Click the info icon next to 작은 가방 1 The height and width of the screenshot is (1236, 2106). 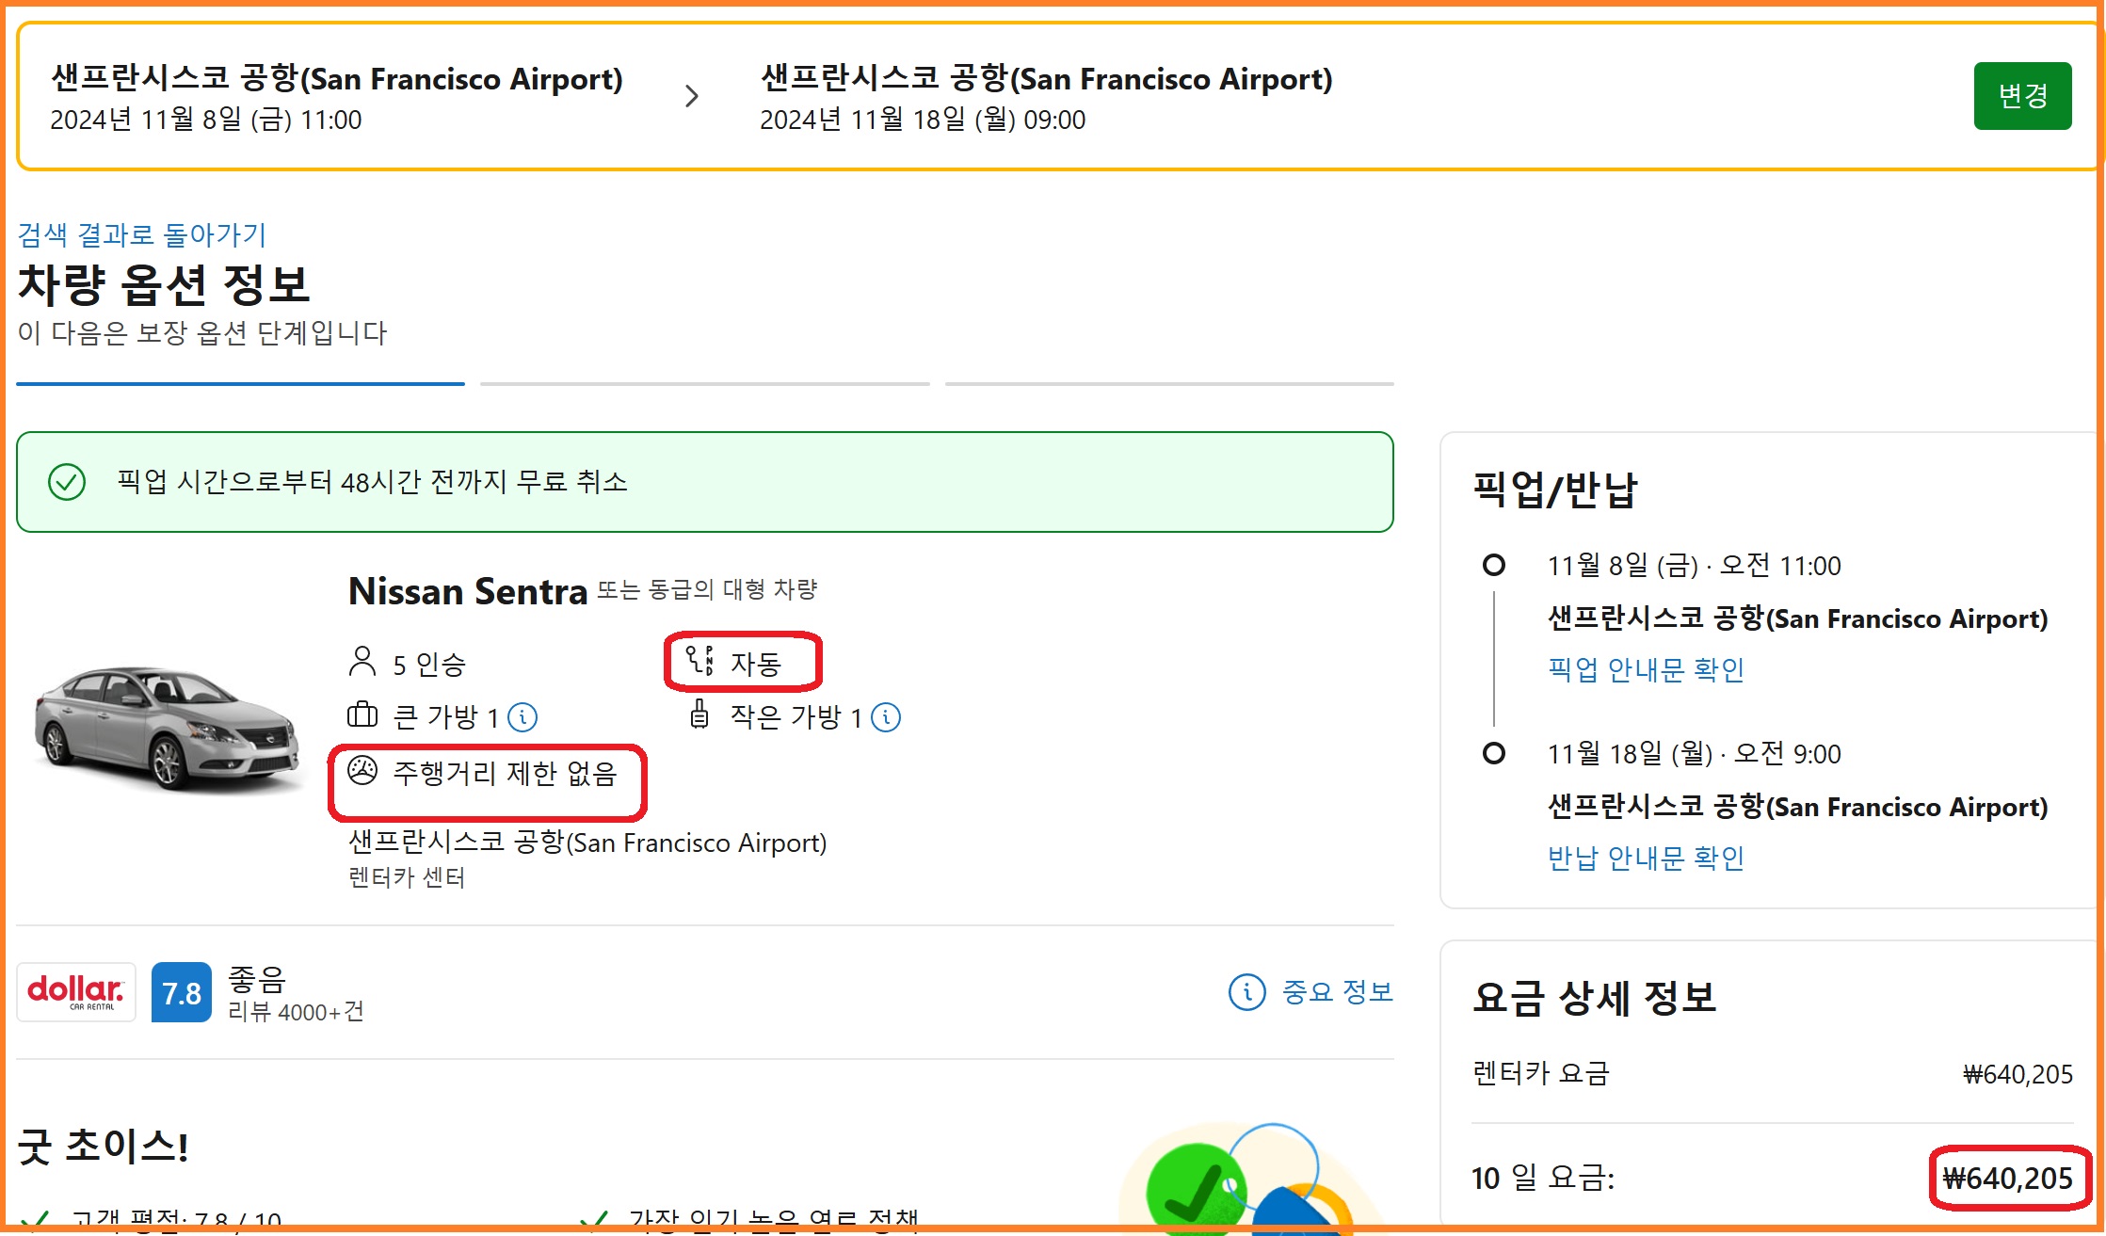tap(886, 717)
